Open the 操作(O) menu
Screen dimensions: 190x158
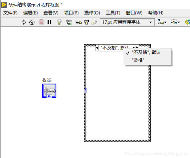click(92, 13)
